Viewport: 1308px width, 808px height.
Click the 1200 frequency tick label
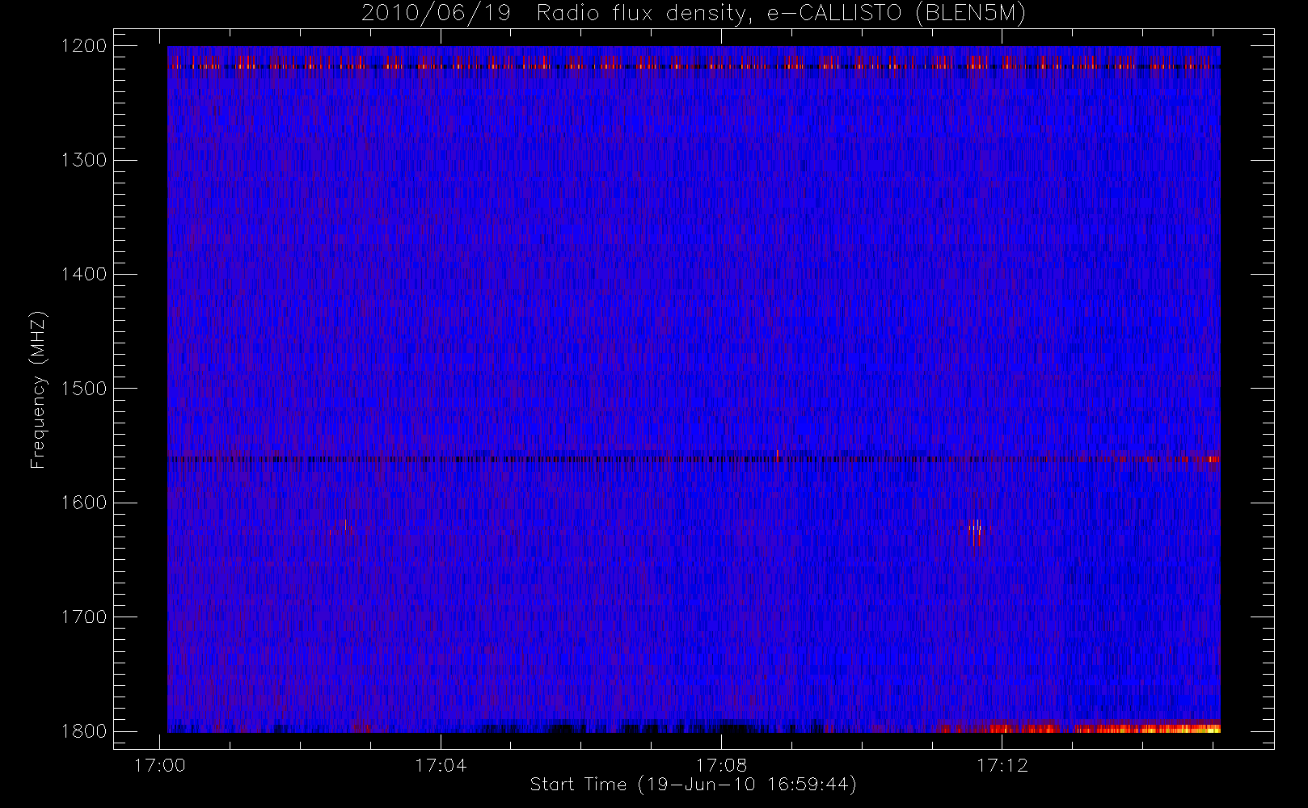pos(84,46)
